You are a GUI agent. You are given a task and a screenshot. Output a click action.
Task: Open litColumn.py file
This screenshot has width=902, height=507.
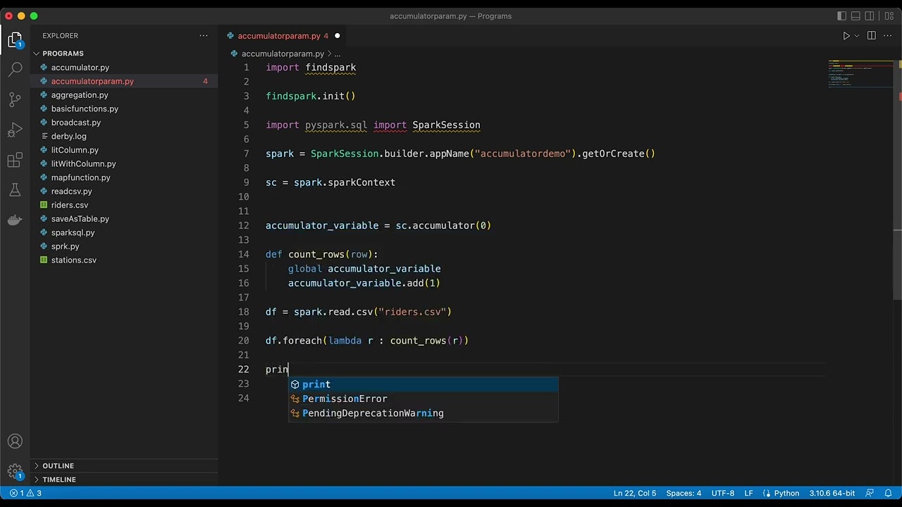coord(75,150)
